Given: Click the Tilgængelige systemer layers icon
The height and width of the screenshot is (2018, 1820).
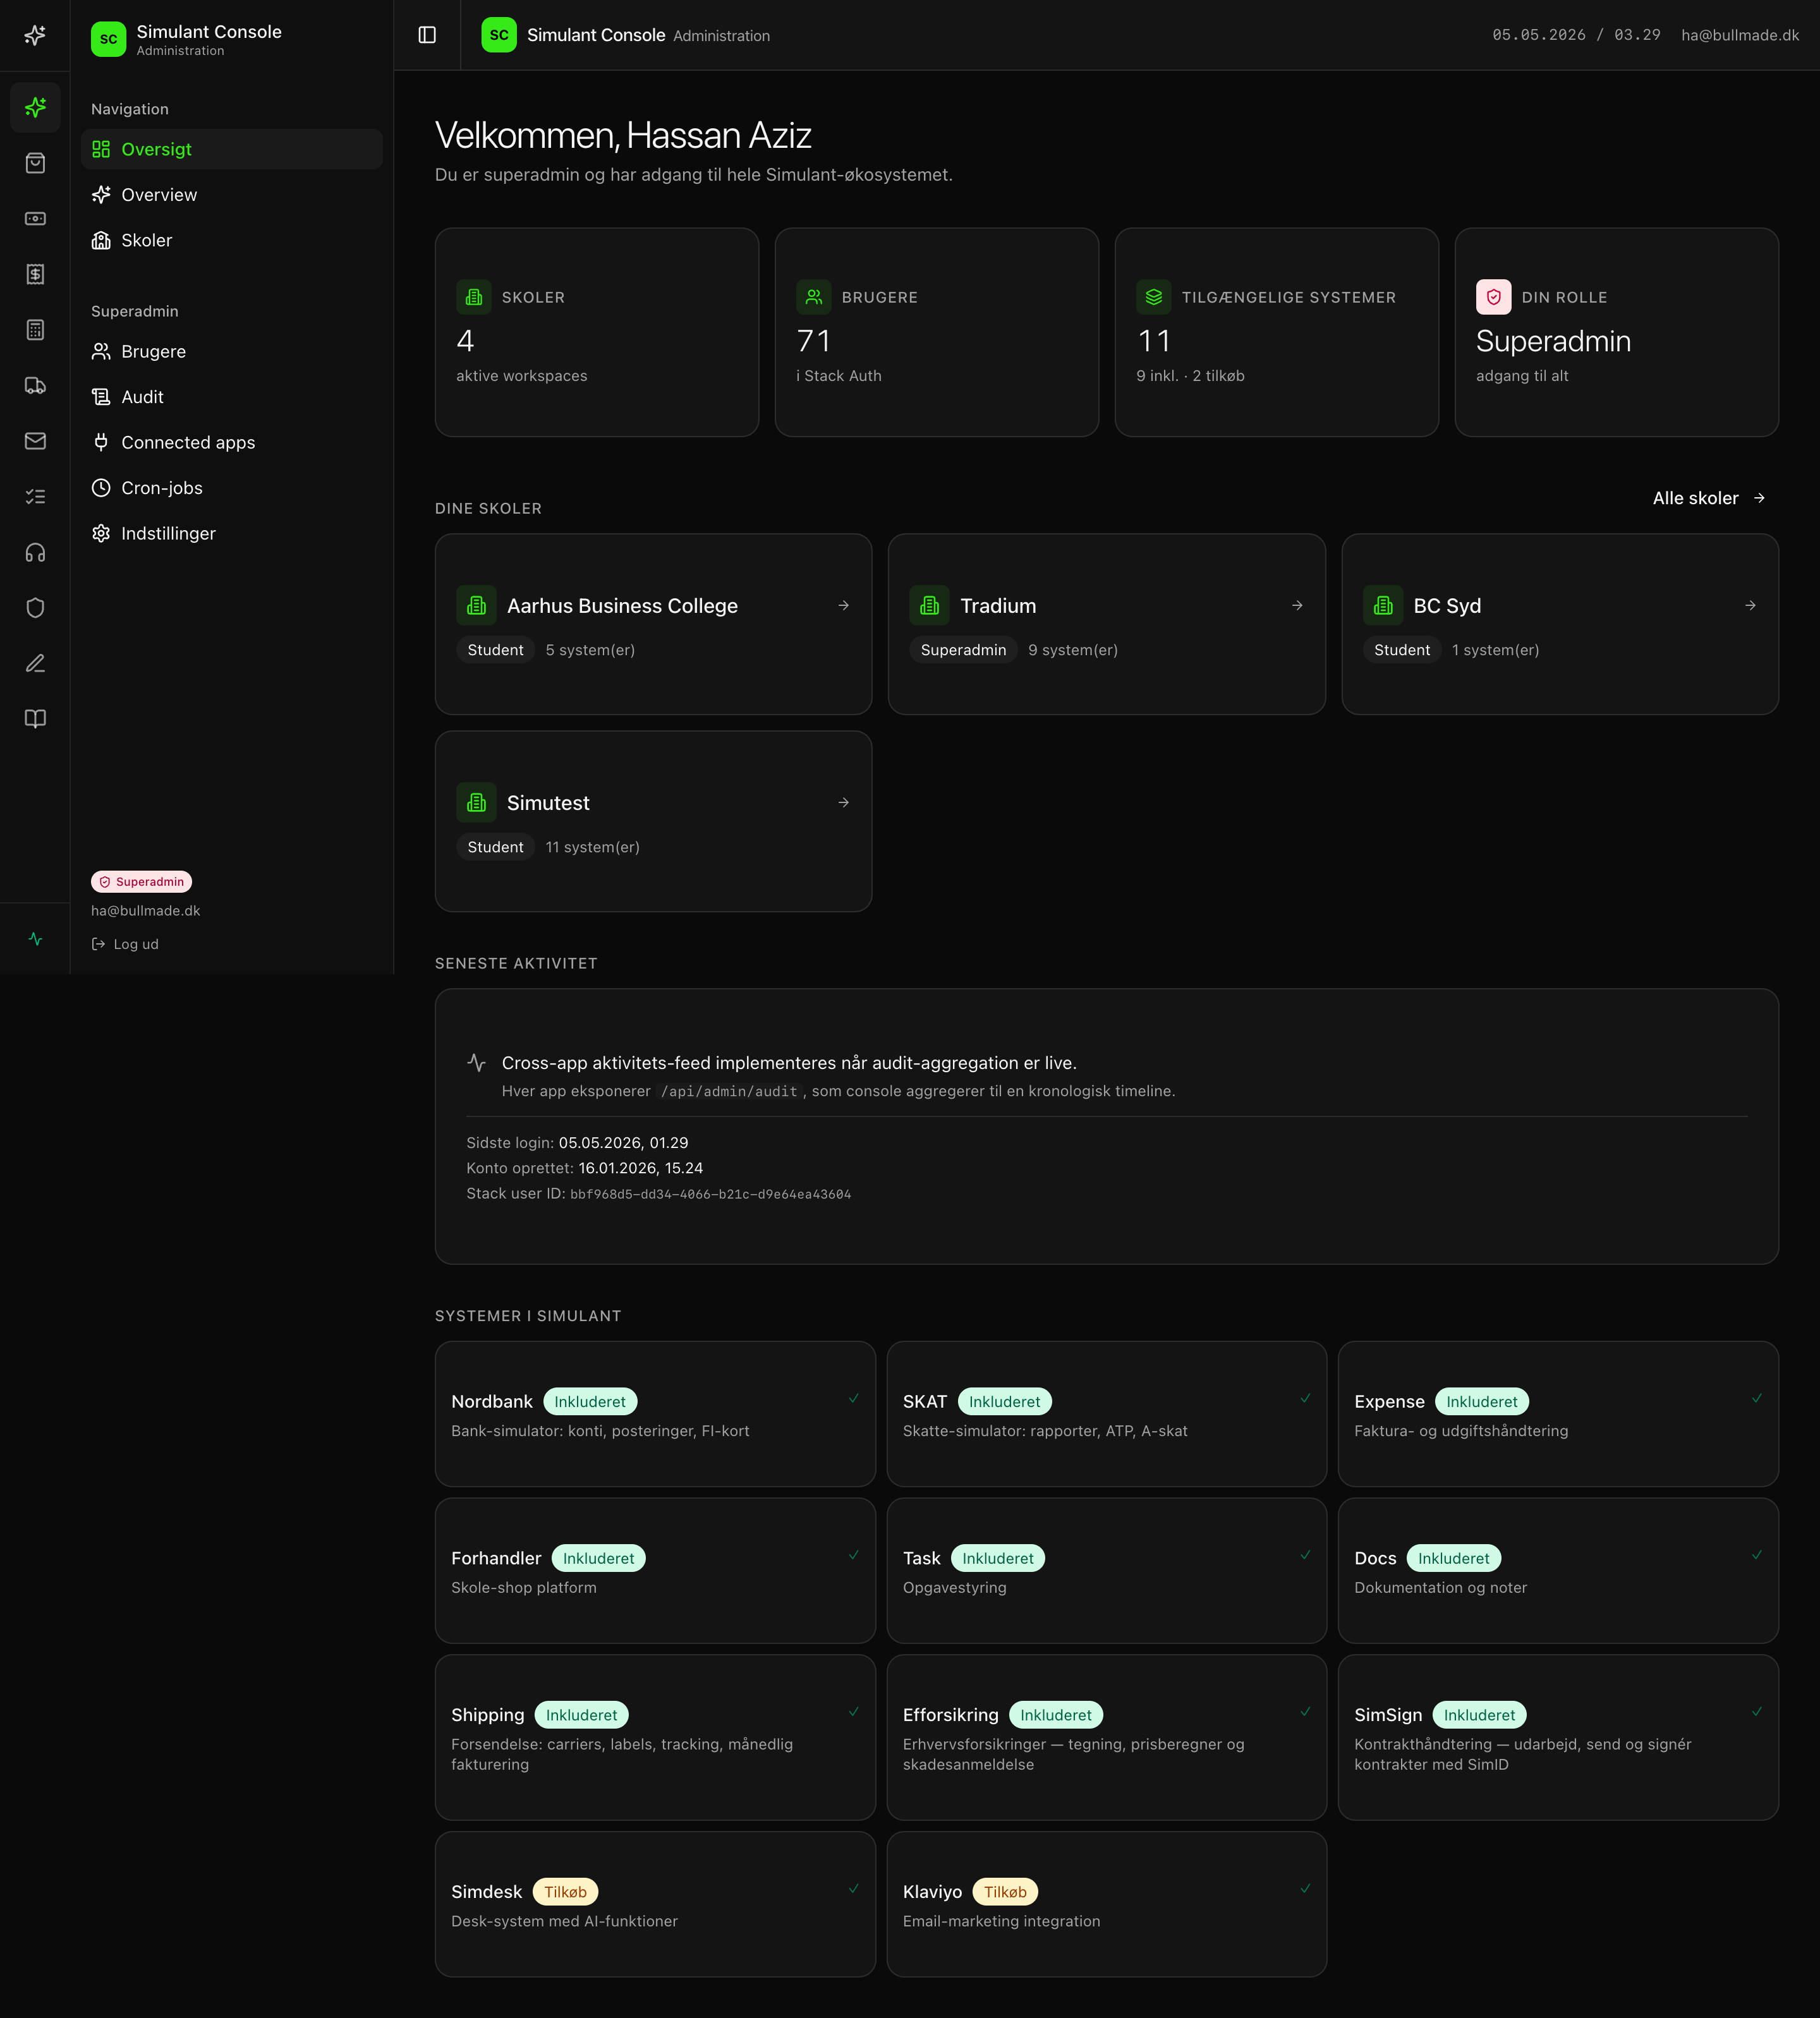Looking at the screenshot, I should click(x=1154, y=297).
